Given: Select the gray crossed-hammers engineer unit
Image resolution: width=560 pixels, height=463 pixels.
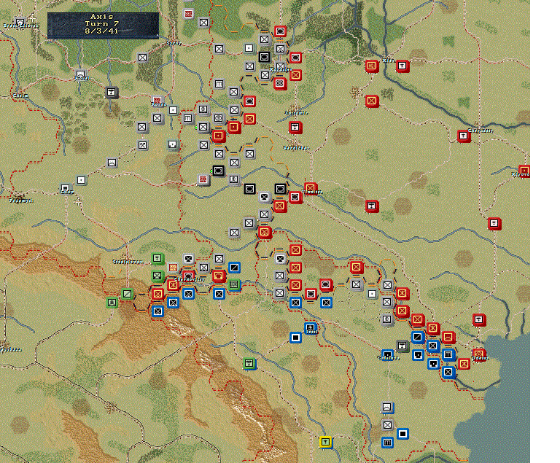Looking at the screenshot, I should pos(142,144).
